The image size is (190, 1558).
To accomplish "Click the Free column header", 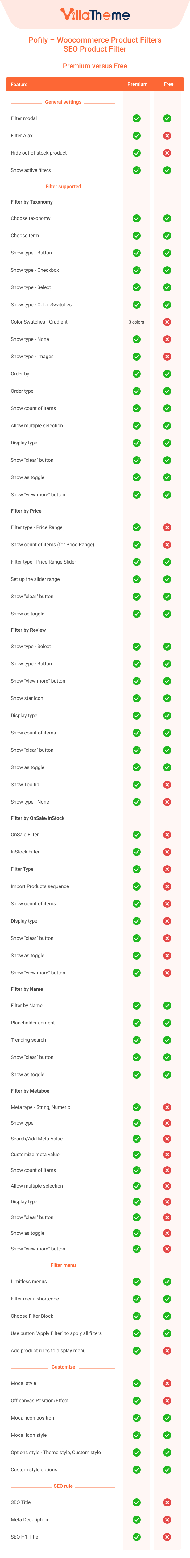I will [168, 84].
